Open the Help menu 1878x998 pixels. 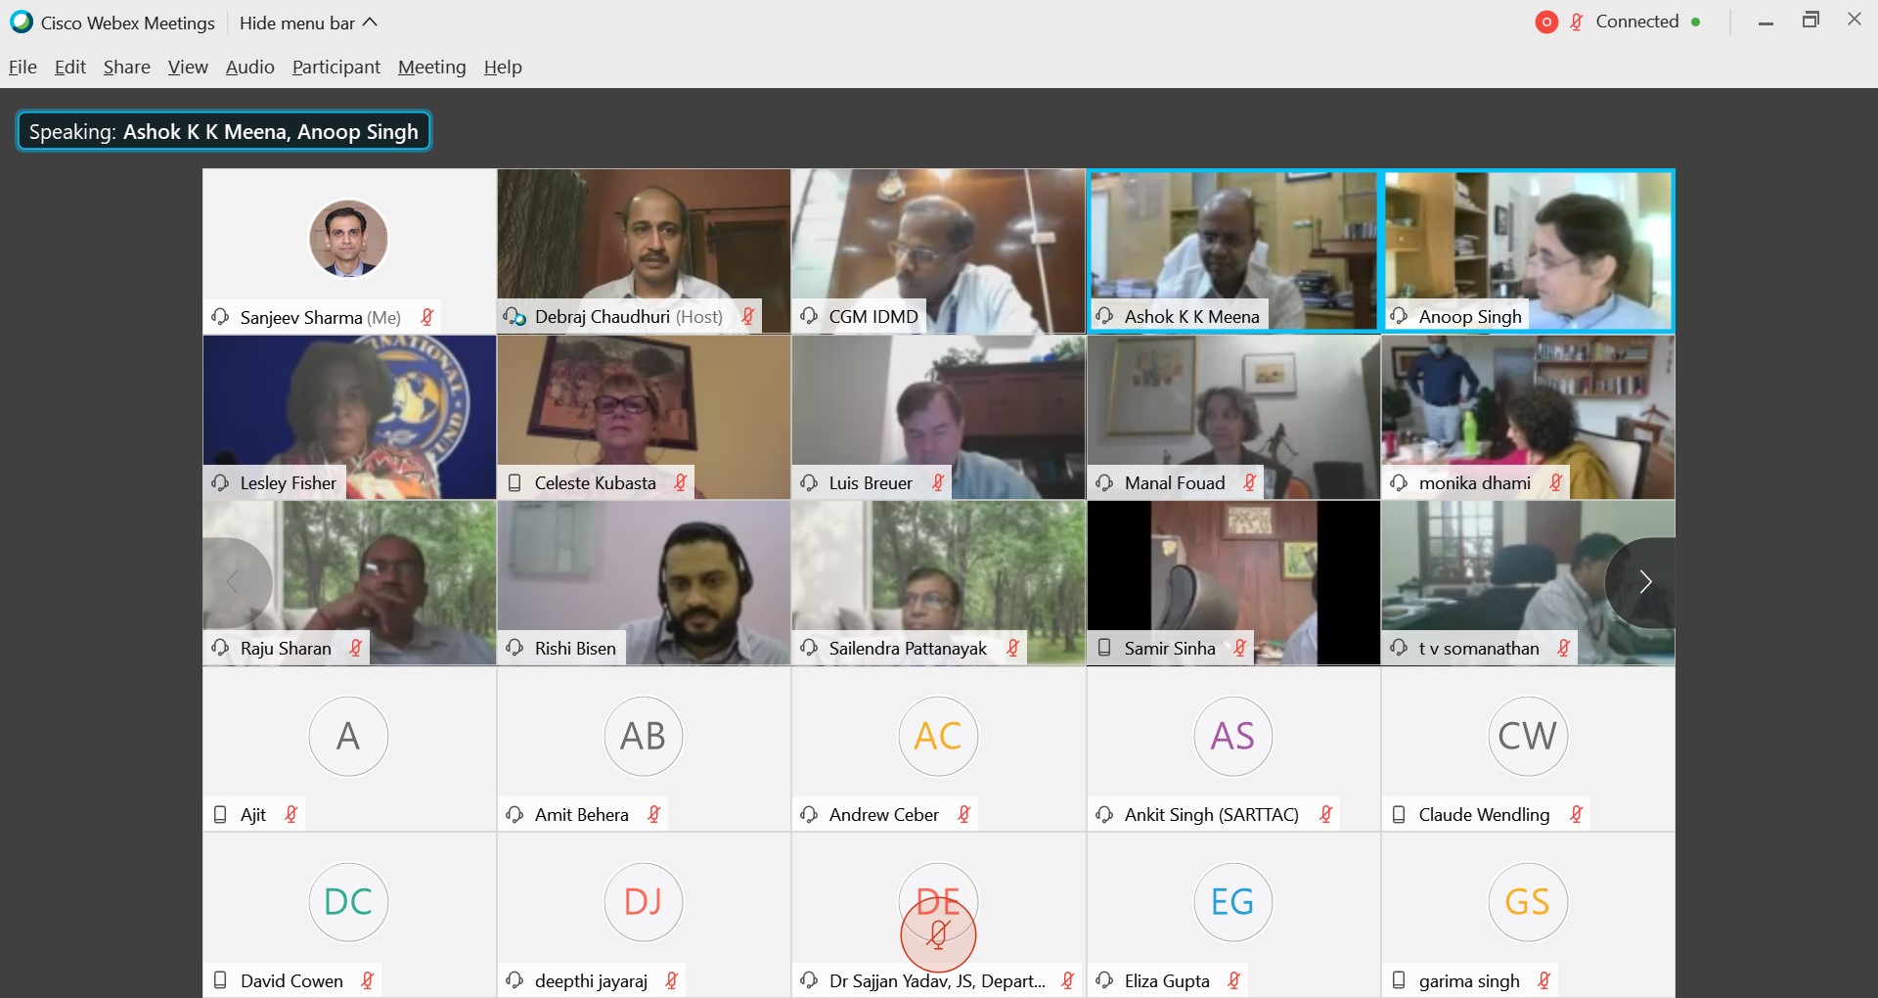[x=503, y=67]
